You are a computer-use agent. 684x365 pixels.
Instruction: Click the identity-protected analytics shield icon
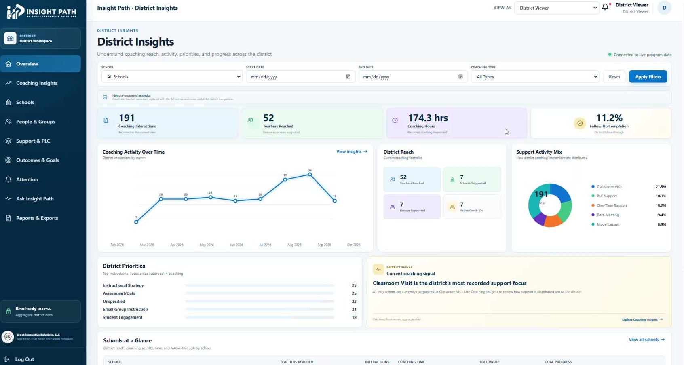click(x=105, y=97)
